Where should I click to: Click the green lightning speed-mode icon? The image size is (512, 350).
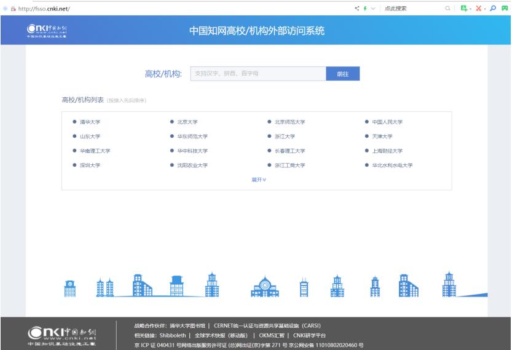[x=365, y=8]
